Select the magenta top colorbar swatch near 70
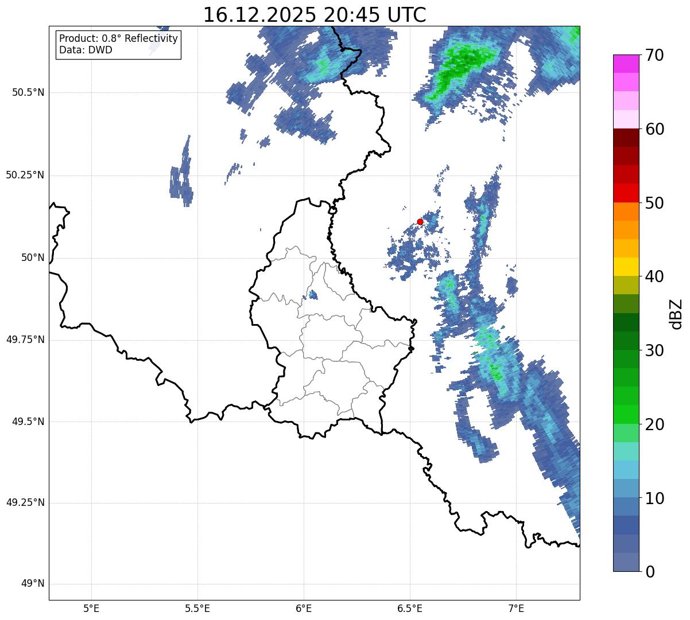 coord(626,64)
